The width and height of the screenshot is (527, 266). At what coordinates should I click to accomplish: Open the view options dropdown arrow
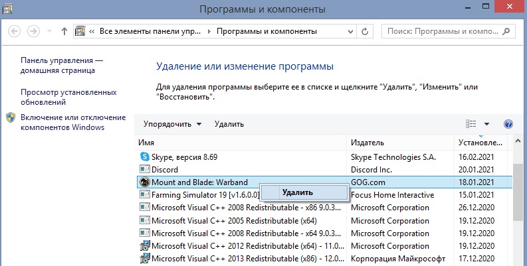click(x=486, y=124)
